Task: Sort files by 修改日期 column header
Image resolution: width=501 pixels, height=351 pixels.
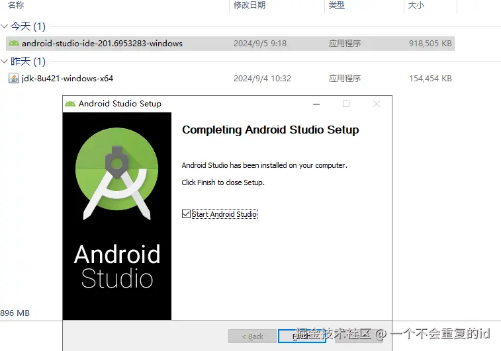Action: point(250,5)
